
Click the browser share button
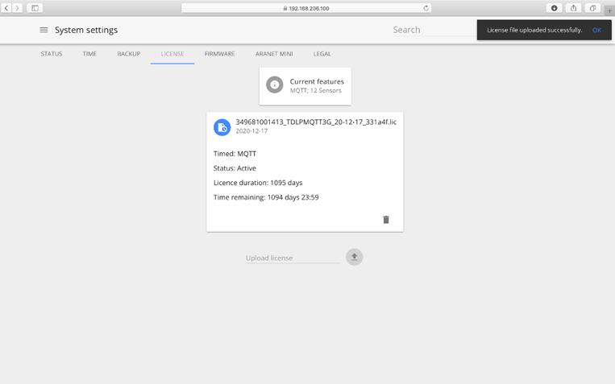573,8
